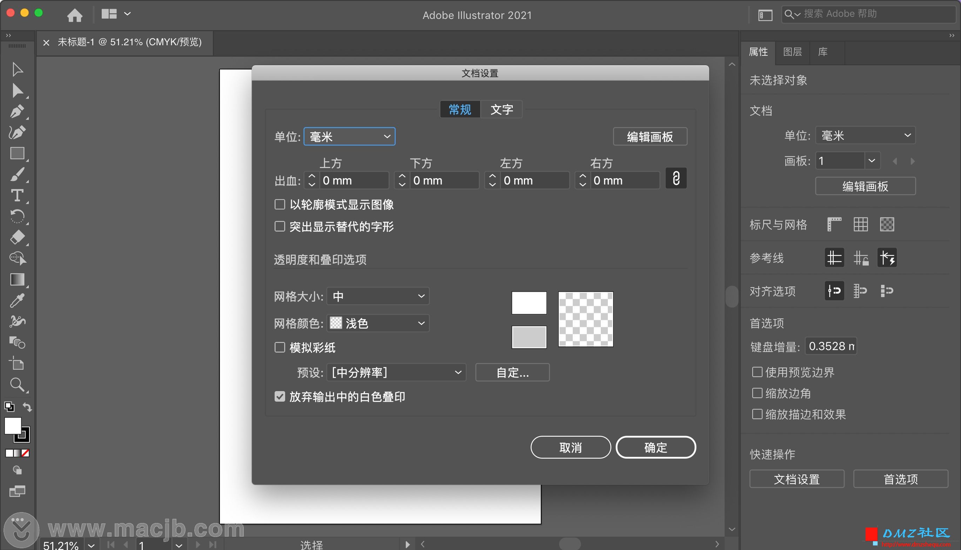Image resolution: width=961 pixels, height=550 pixels.
Task: Uncheck 放弃输出中的白色叠印
Action: (x=280, y=397)
